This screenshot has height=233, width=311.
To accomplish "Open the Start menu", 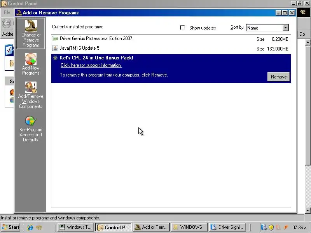I will (10, 227).
